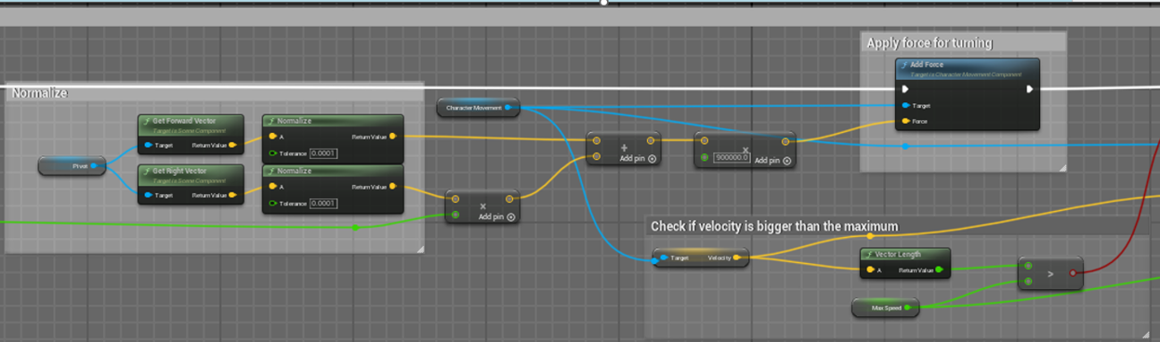The height and width of the screenshot is (342, 1160).
Task: Click Return Value pin on Get Right Vector
Action: point(232,195)
